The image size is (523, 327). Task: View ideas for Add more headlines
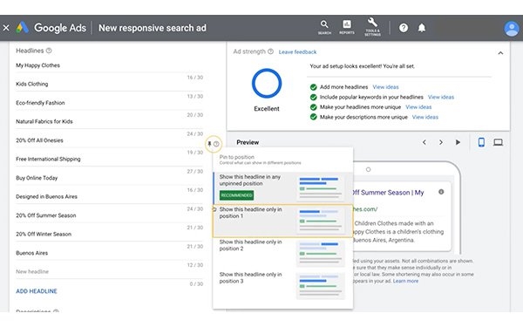pyautogui.click(x=385, y=87)
